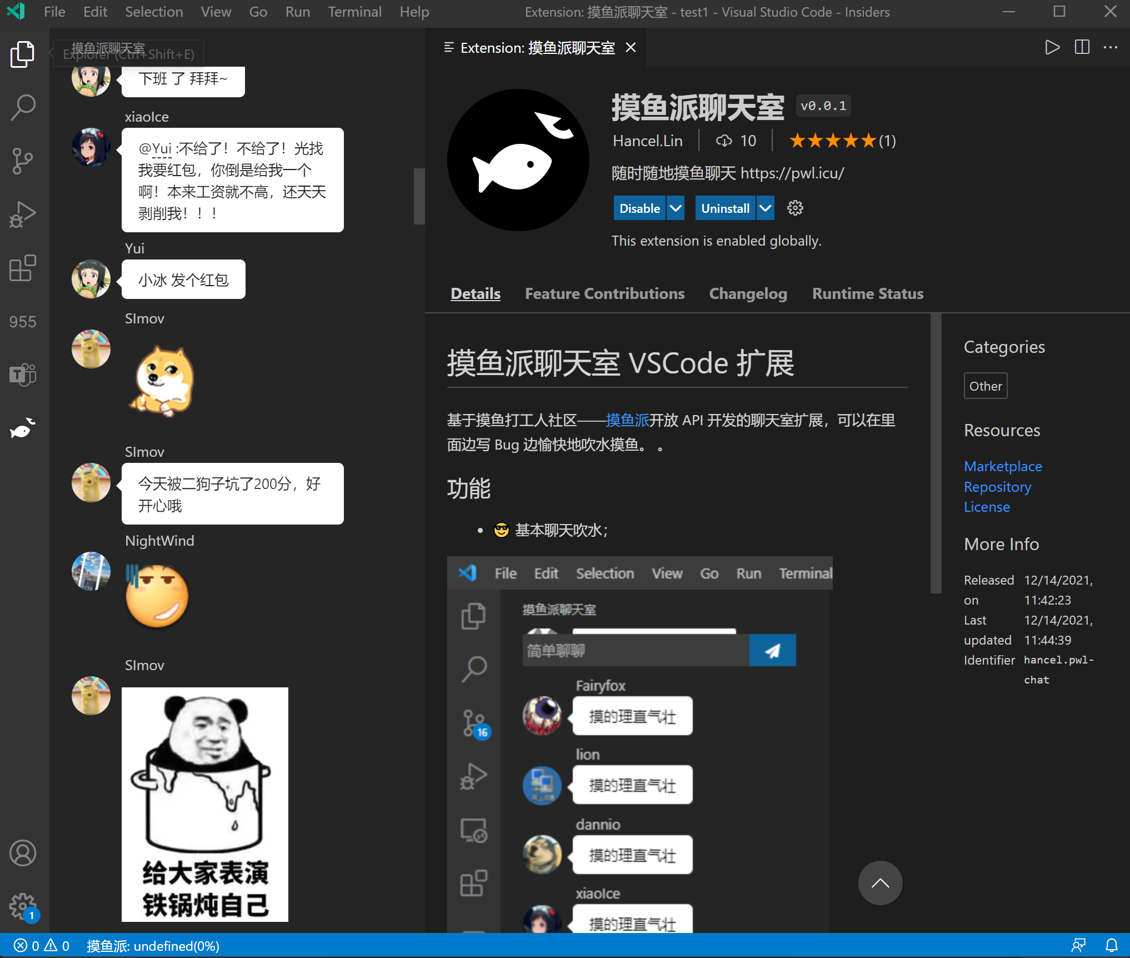Screen dimensions: 1130x958
Task: Open the editor More Actions ellipsis menu
Action: coord(1111,47)
